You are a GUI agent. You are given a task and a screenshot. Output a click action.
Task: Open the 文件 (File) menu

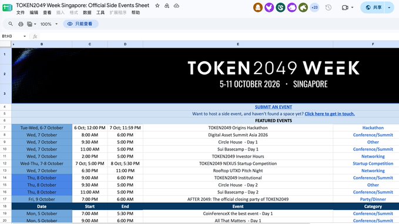point(21,12)
